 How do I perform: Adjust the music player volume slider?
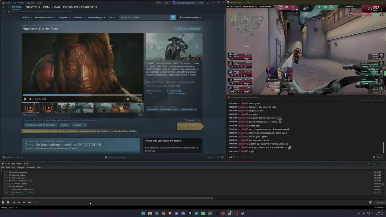[x=380, y=203]
